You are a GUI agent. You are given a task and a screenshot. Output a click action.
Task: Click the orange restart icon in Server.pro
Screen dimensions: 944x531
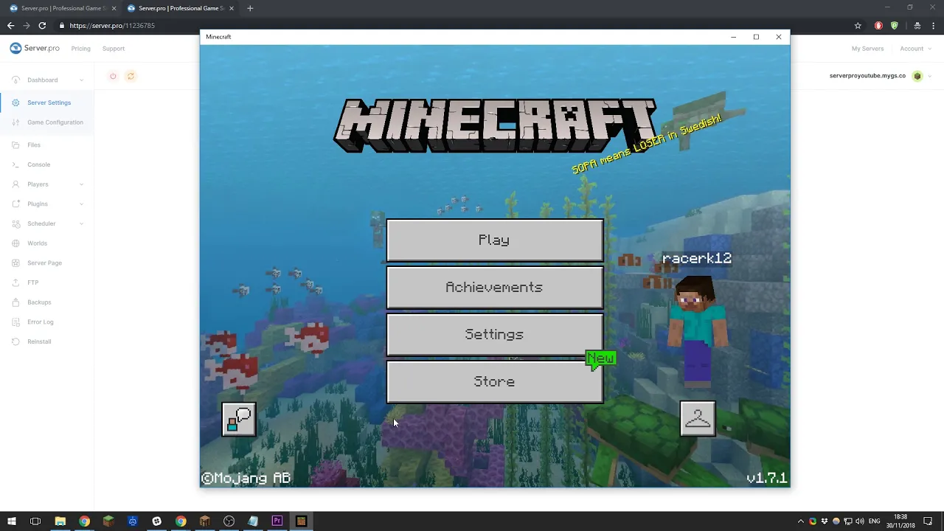(131, 76)
